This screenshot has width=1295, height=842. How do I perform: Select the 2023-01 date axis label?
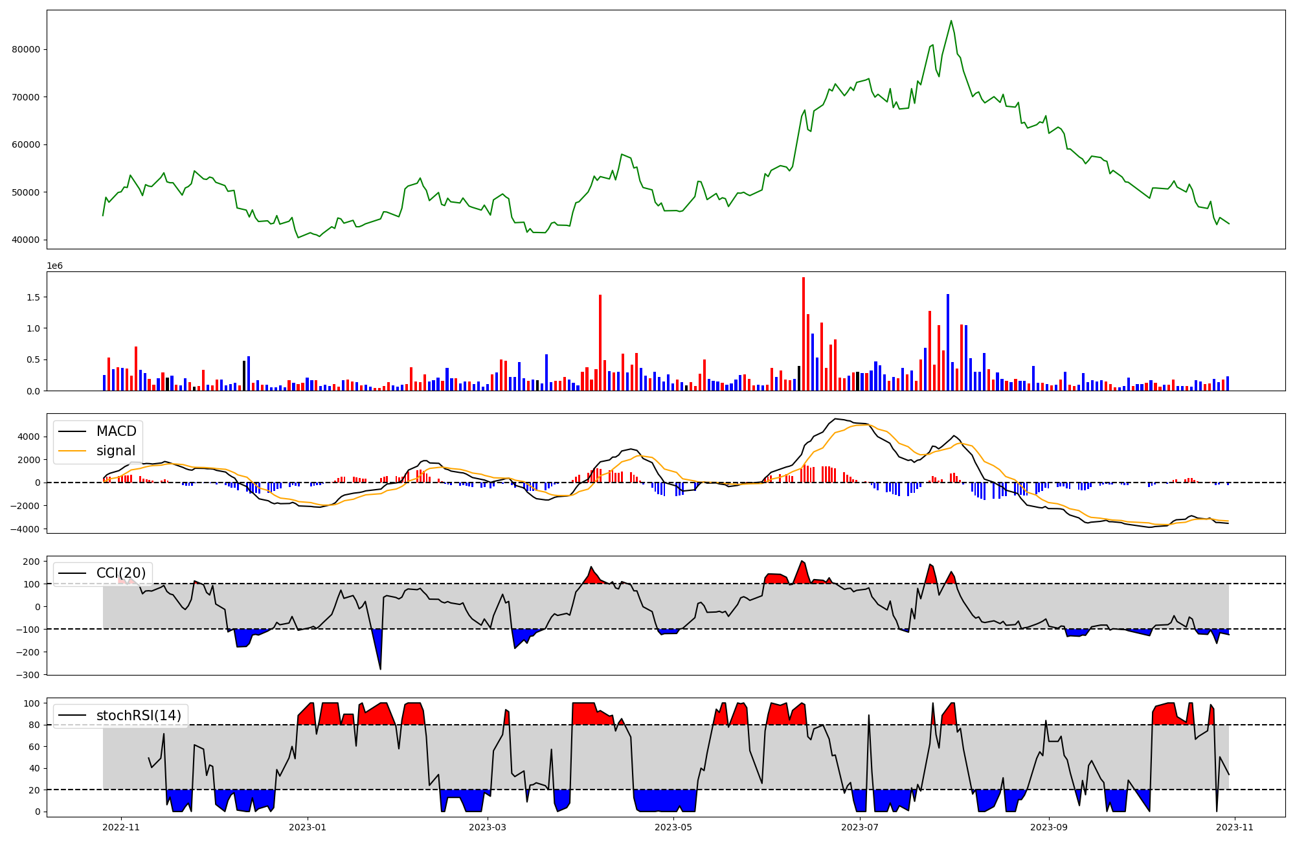click(x=308, y=826)
